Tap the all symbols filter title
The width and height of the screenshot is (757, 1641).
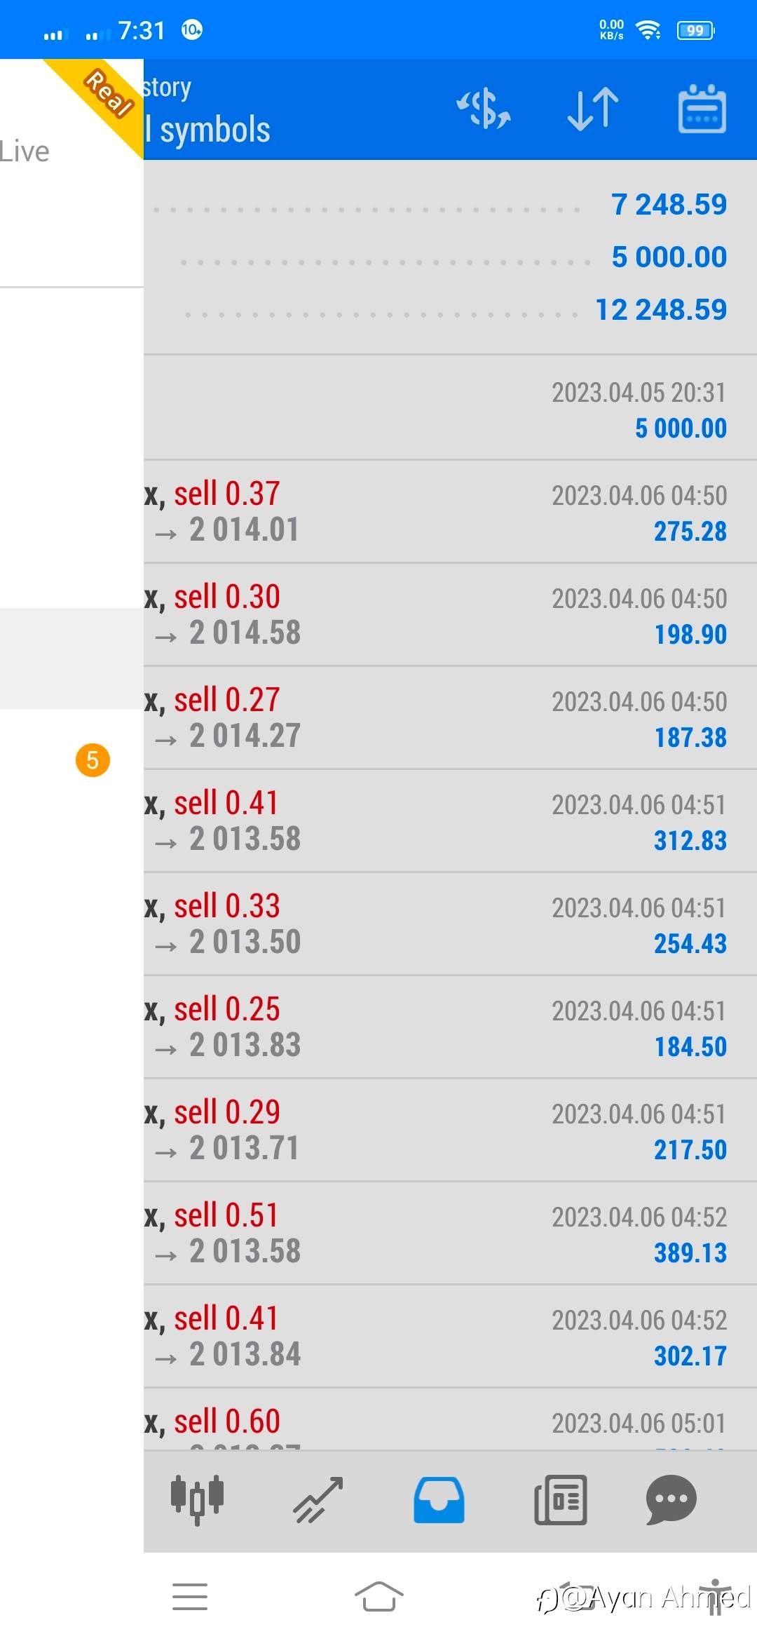[x=207, y=130]
